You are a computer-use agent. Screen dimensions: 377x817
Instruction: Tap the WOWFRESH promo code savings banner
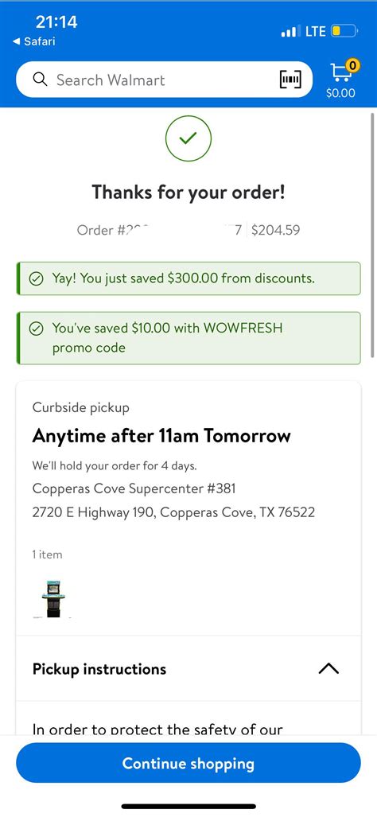[x=188, y=338]
